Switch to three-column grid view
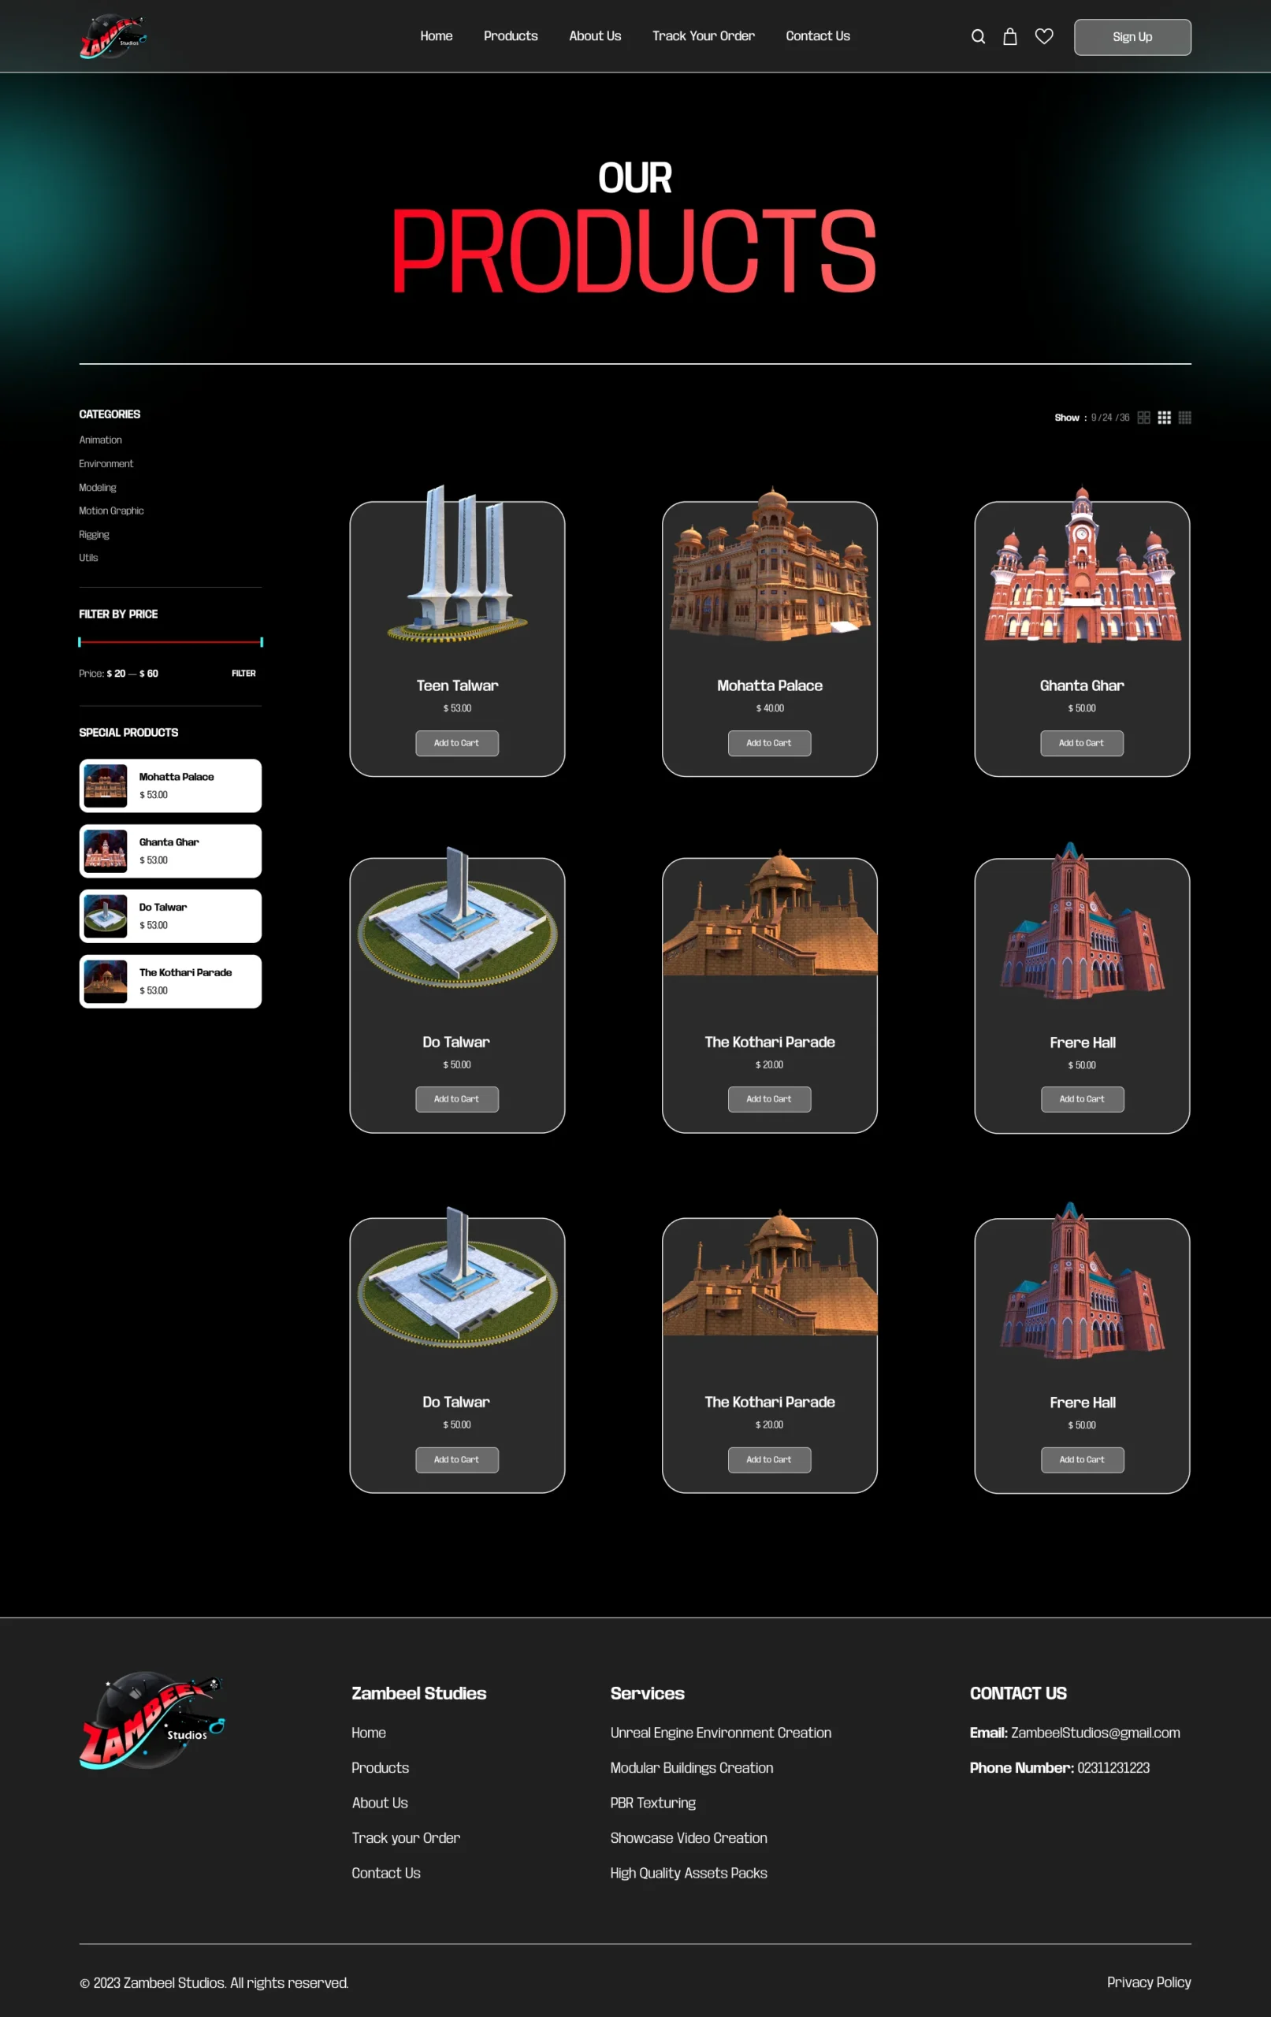The height and width of the screenshot is (2017, 1271). [x=1164, y=418]
